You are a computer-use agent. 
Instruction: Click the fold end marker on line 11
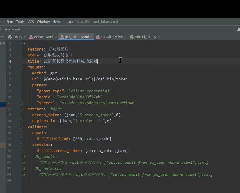(21, 103)
